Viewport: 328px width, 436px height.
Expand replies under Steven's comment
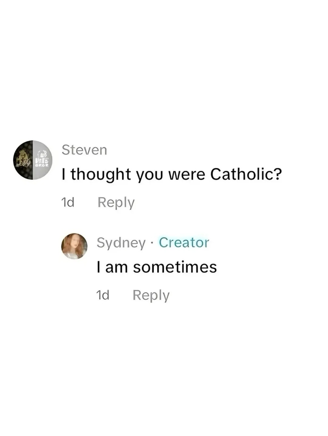pos(116,202)
